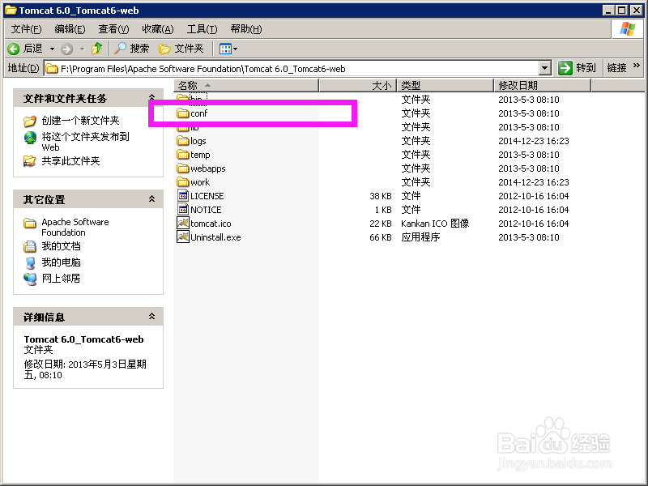Click the Windows flag logo icon

(x=628, y=29)
